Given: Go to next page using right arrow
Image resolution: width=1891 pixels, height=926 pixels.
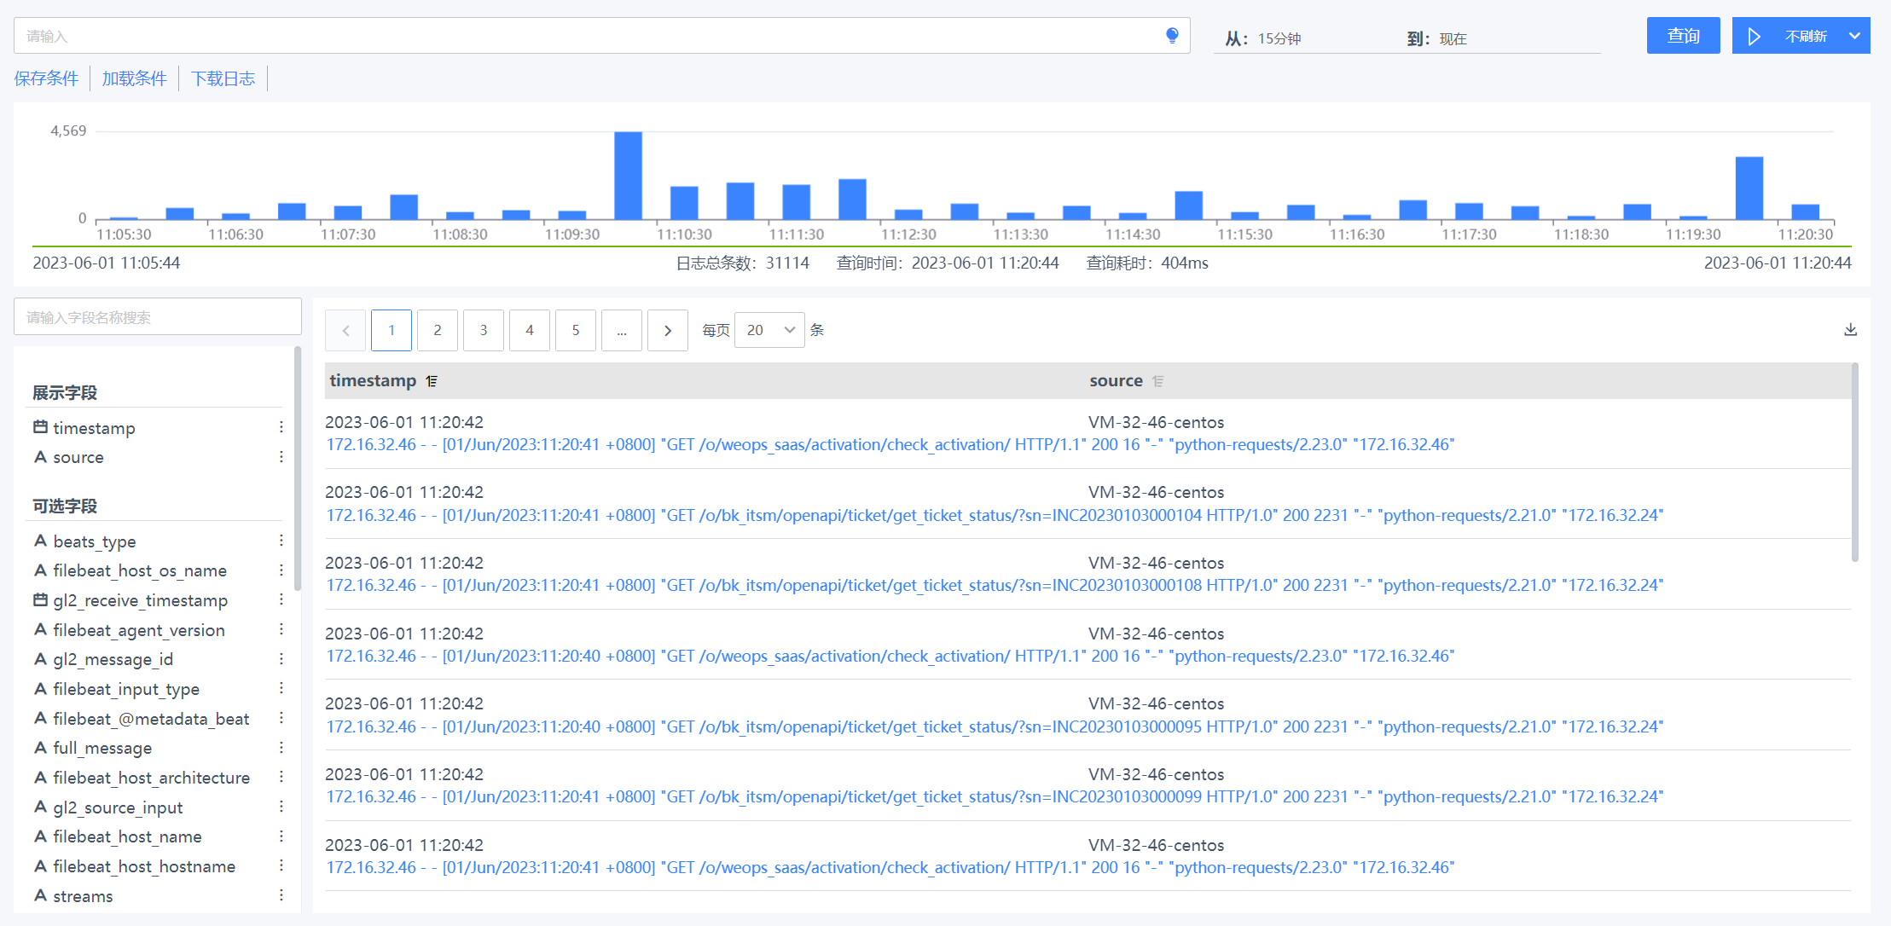Looking at the screenshot, I should click(667, 331).
